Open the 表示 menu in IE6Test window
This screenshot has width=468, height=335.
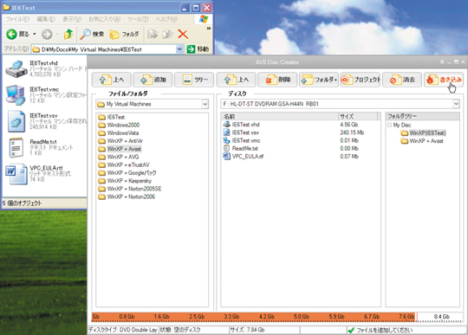tap(72, 19)
